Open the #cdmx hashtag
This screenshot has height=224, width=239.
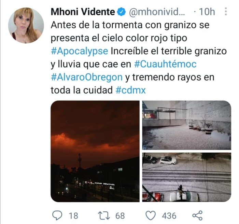click(x=131, y=90)
